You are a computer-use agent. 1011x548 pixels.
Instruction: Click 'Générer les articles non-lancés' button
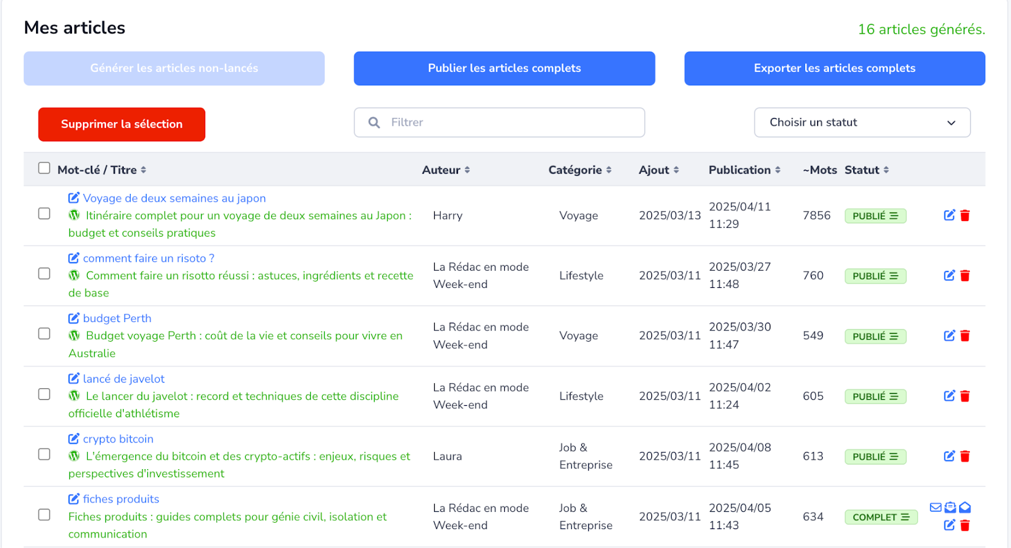(x=174, y=68)
